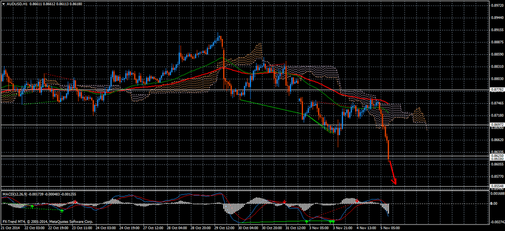Click the 0.87465 price scale label
505x231 pixels.
coord(496,103)
